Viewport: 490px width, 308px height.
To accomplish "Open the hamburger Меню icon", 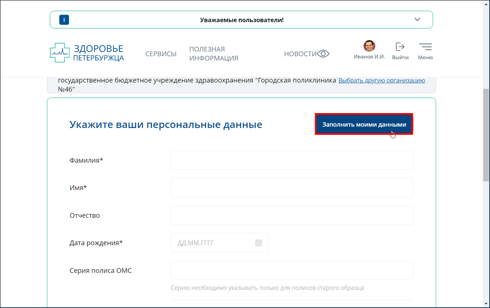I will [425, 47].
